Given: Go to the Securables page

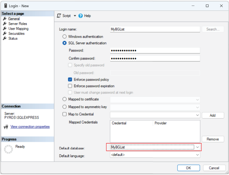Looking at the screenshot, I should point(16,34).
